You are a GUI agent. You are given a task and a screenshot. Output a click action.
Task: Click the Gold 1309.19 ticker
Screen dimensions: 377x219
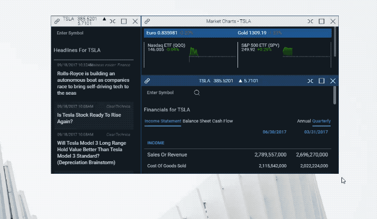(x=252, y=33)
